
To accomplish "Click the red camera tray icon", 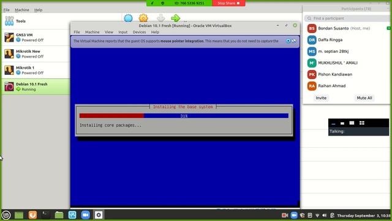I will pyautogui.click(x=285, y=215).
